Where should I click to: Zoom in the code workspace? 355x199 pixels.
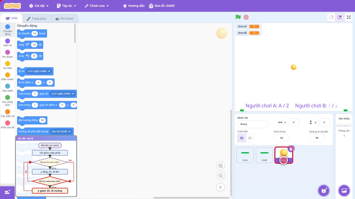point(220,166)
